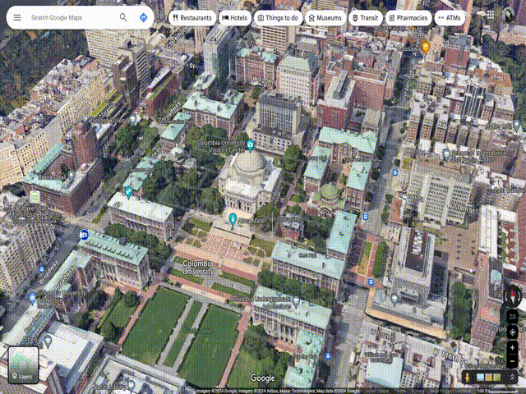Viewport: 526px width, 394px height.
Task: Click the South Lawn label
Action: point(197,331)
